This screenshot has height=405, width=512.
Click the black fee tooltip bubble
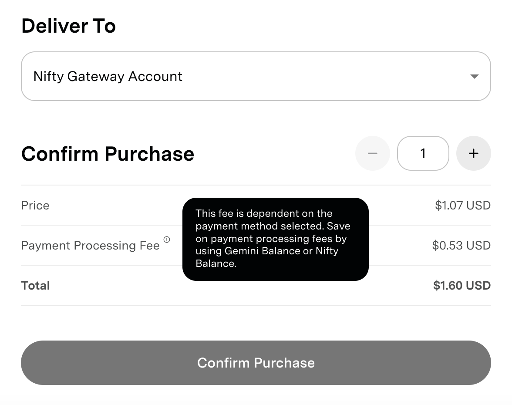275,239
